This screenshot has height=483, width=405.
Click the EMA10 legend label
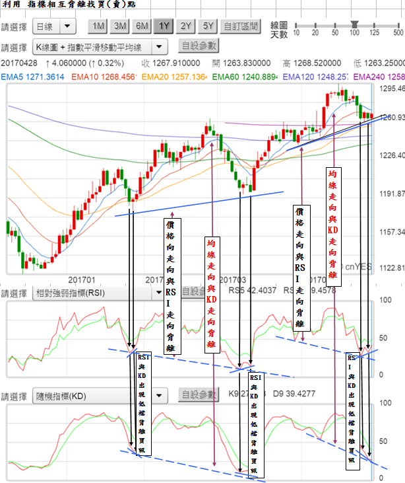(x=104, y=77)
